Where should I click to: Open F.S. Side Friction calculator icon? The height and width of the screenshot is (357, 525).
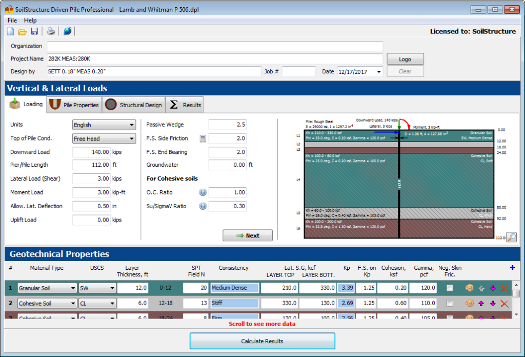(x=203, y=138)
